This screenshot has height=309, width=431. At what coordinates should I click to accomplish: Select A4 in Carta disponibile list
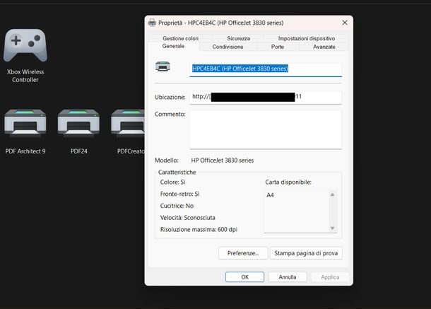pyautogui.click(x=270, y=195)
